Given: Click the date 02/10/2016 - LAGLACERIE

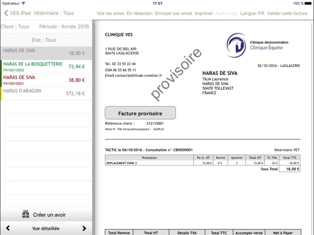Looking at the screenshot, I should [x=279, y=66].
